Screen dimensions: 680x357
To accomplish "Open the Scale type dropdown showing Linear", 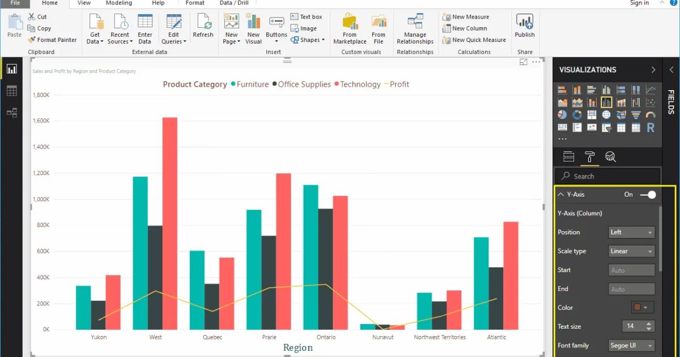I will [x=631, y=250].
